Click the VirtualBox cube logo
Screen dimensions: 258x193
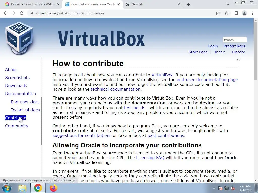[x=19, y=38]
